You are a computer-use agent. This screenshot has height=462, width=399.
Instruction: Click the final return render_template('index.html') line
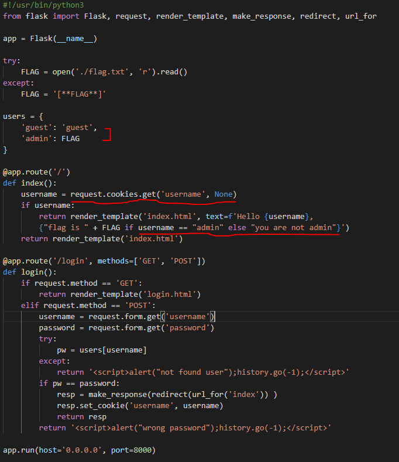(102, 239)
